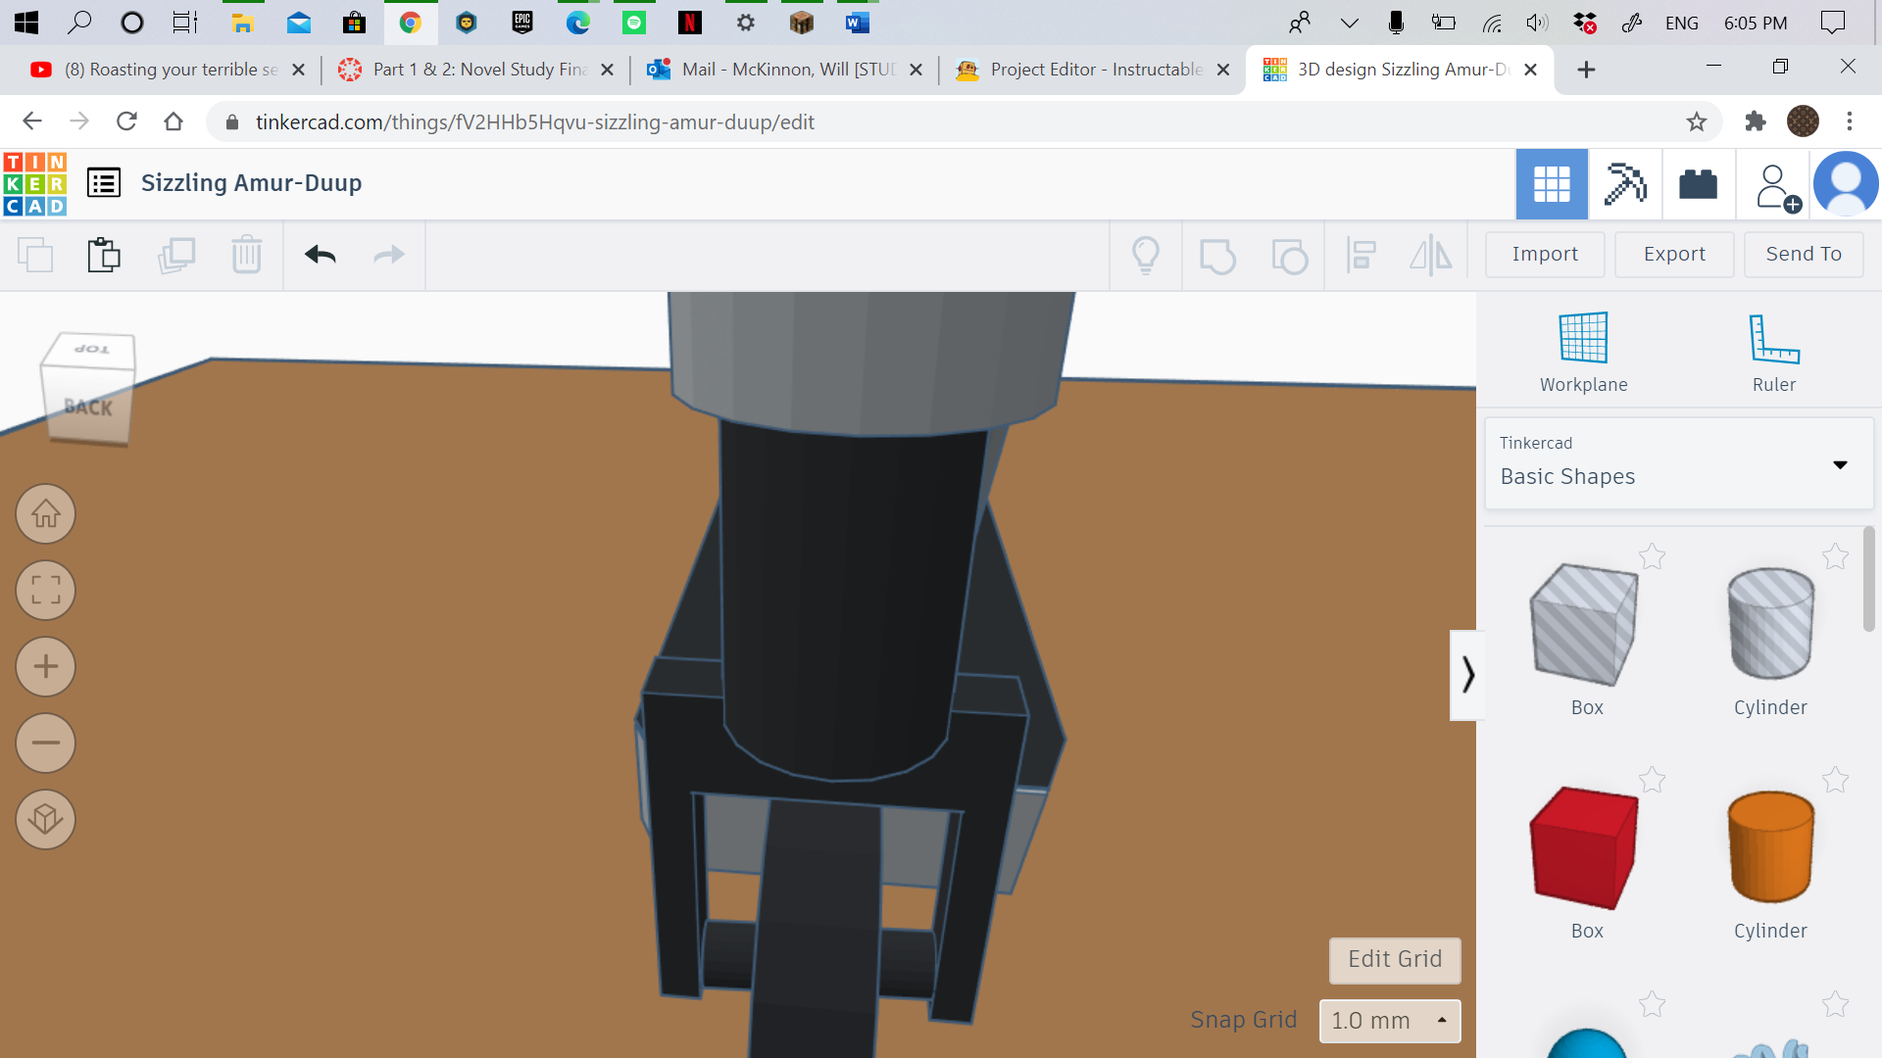Screen dimensions: 1882x1058
Task: Click the address bar URL
Action: pyautogui.click(x=534, y=122)
